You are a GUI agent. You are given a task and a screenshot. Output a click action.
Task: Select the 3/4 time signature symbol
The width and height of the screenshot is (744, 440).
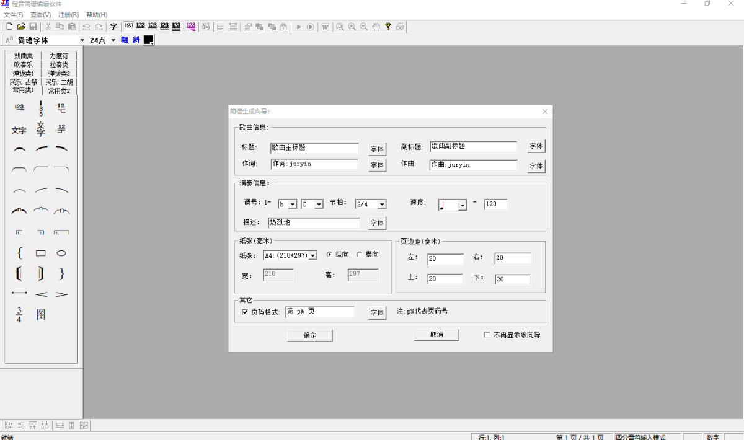tap(19, 315)
